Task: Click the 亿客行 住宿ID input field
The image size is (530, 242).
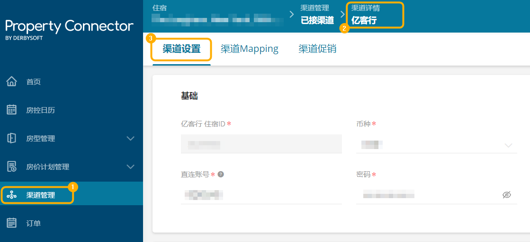Action: click(x=261, y=144)
